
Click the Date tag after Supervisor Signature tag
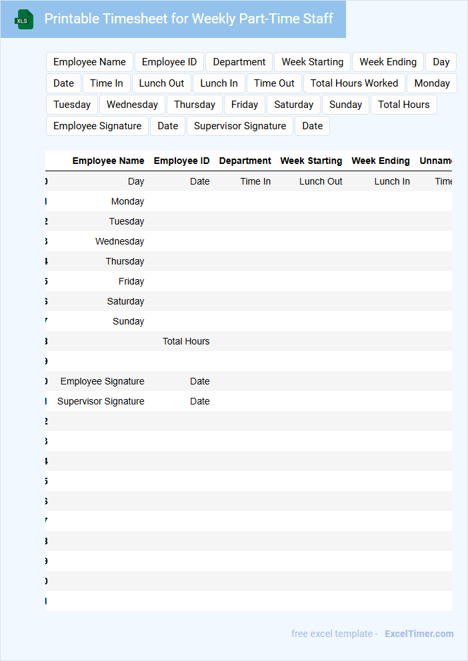(313, 126)
